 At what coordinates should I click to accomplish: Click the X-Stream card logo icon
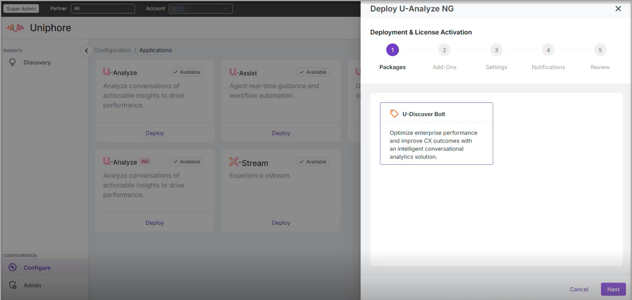point(234,162)
